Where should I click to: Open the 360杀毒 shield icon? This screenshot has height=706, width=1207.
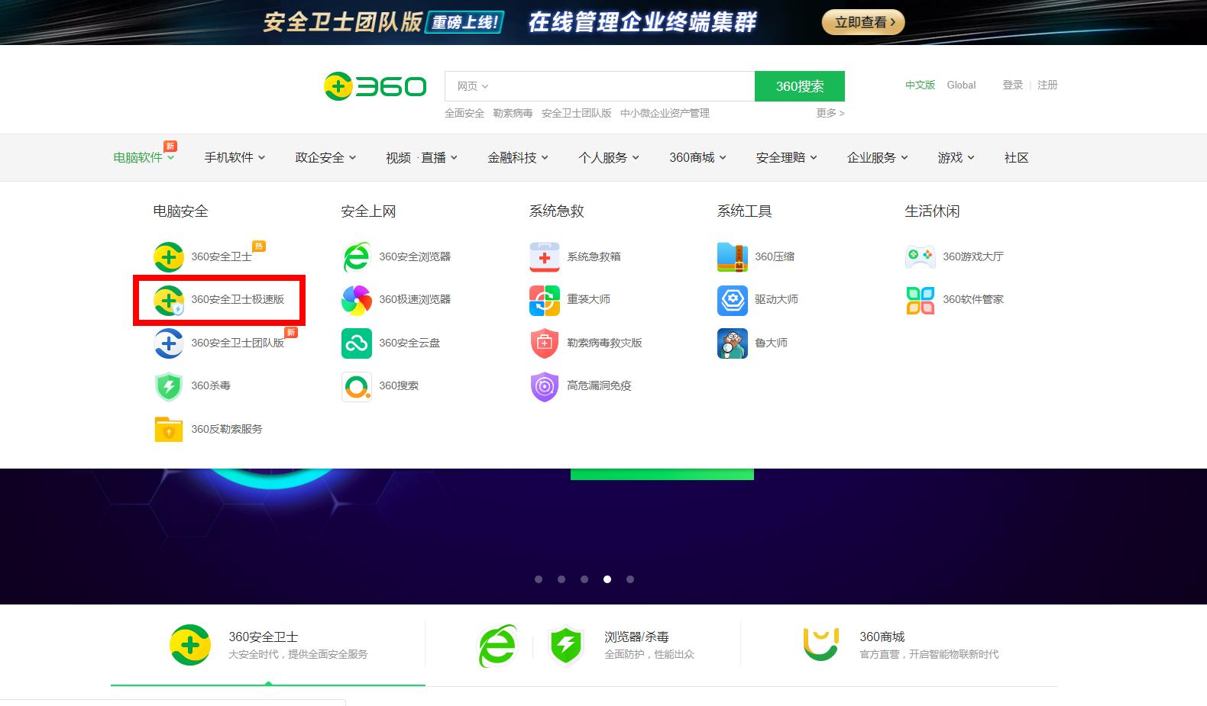169,386
